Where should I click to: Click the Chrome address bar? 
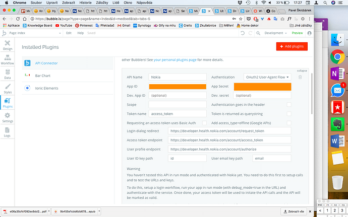[x=133, y=19]
